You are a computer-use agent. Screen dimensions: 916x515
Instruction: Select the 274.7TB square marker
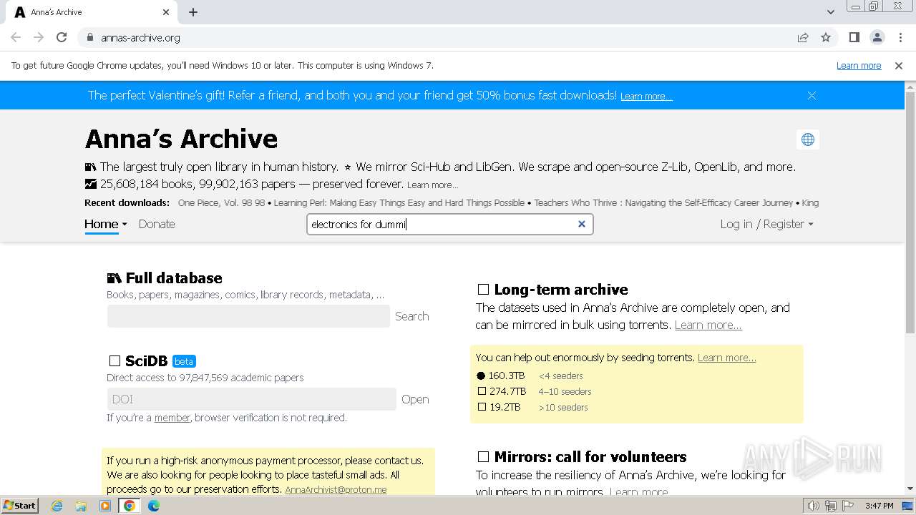click(482, 391)
